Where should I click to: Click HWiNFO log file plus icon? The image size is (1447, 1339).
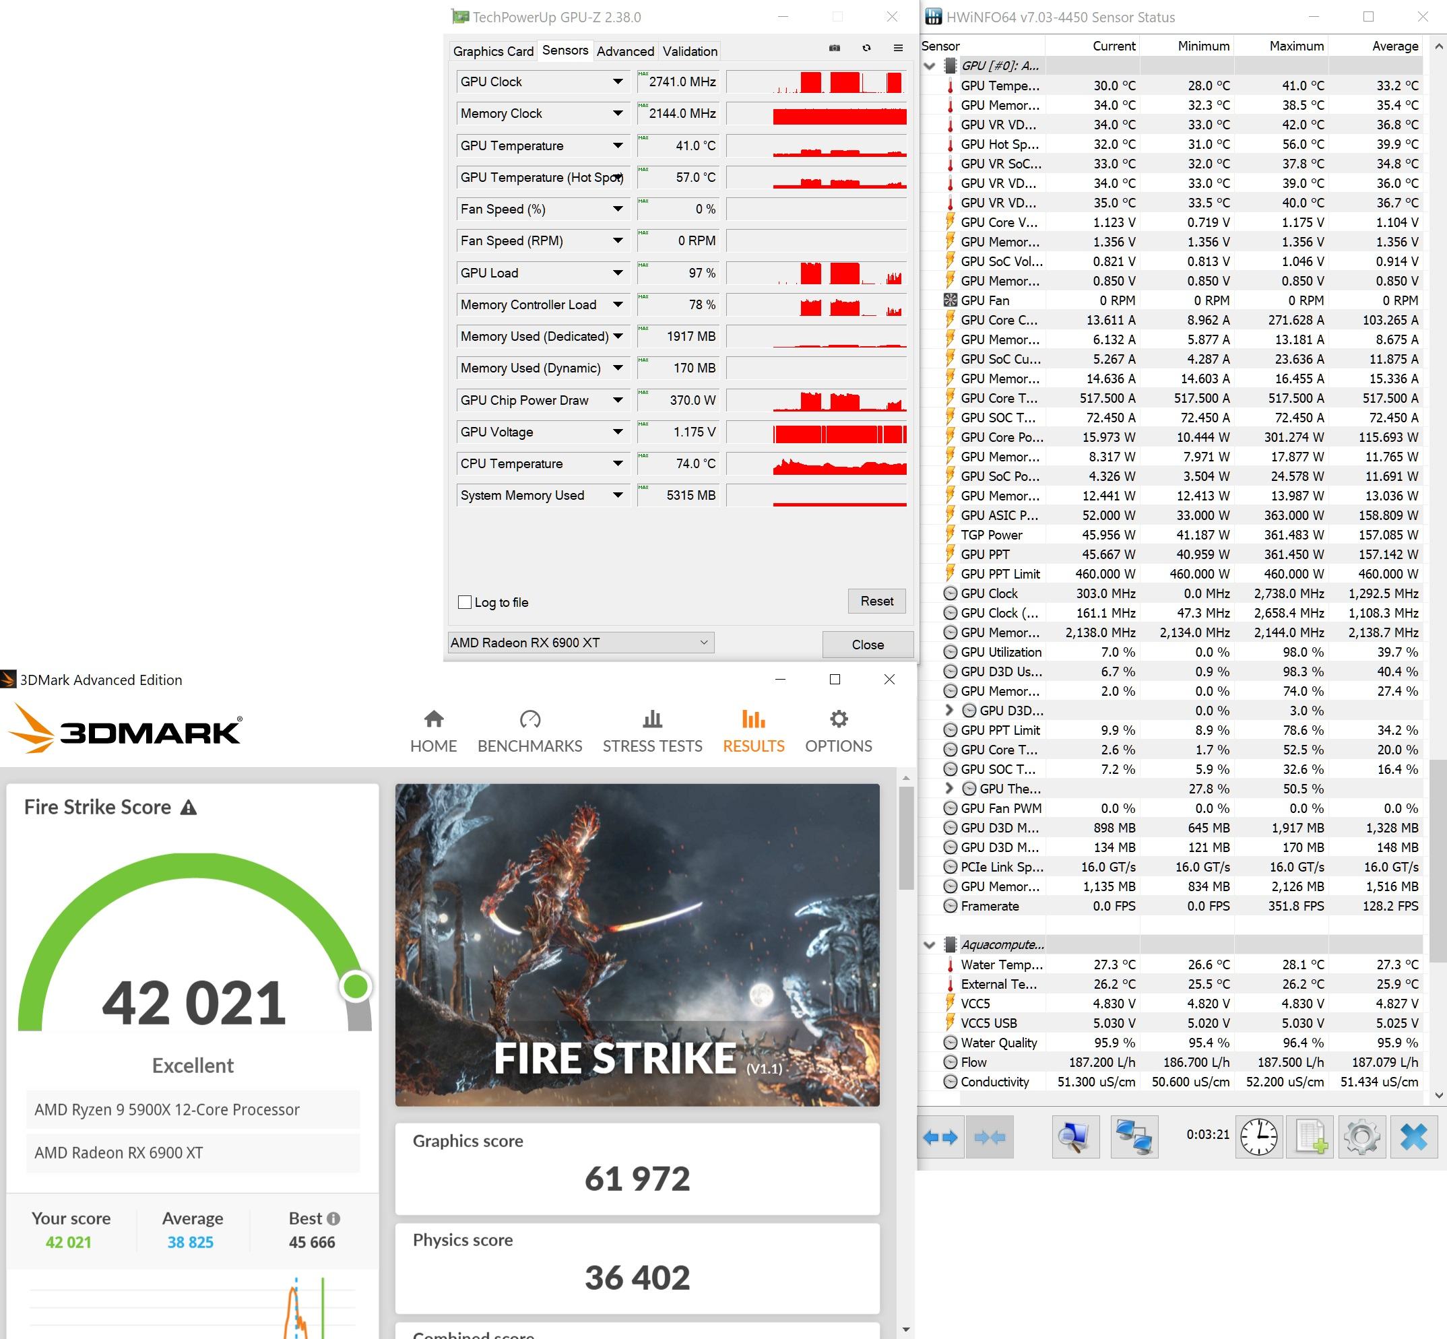tap(1312, 1137)
